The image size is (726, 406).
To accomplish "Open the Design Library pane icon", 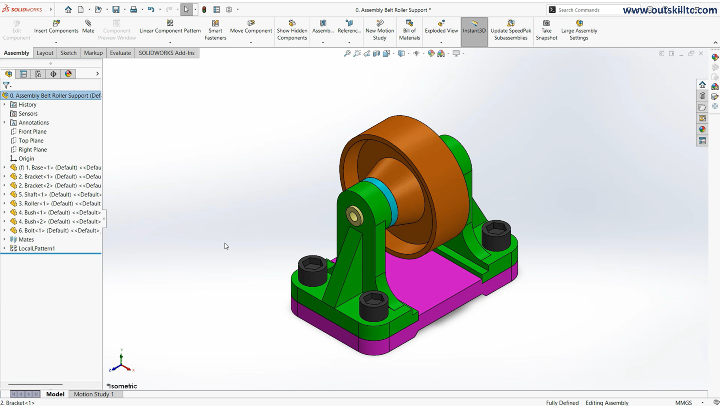I will [702, 96].
